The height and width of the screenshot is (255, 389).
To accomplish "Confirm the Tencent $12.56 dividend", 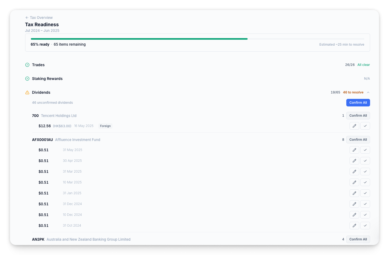I will pyautogui.click(x=365, y=126).
